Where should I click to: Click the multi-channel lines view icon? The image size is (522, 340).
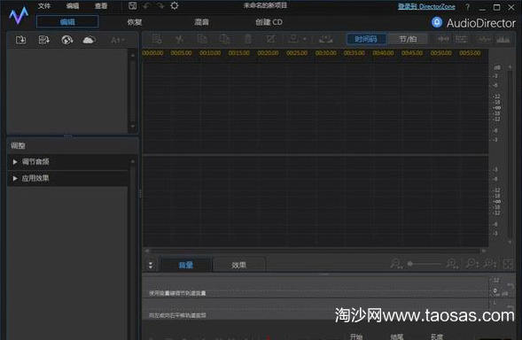click(462, 39)
